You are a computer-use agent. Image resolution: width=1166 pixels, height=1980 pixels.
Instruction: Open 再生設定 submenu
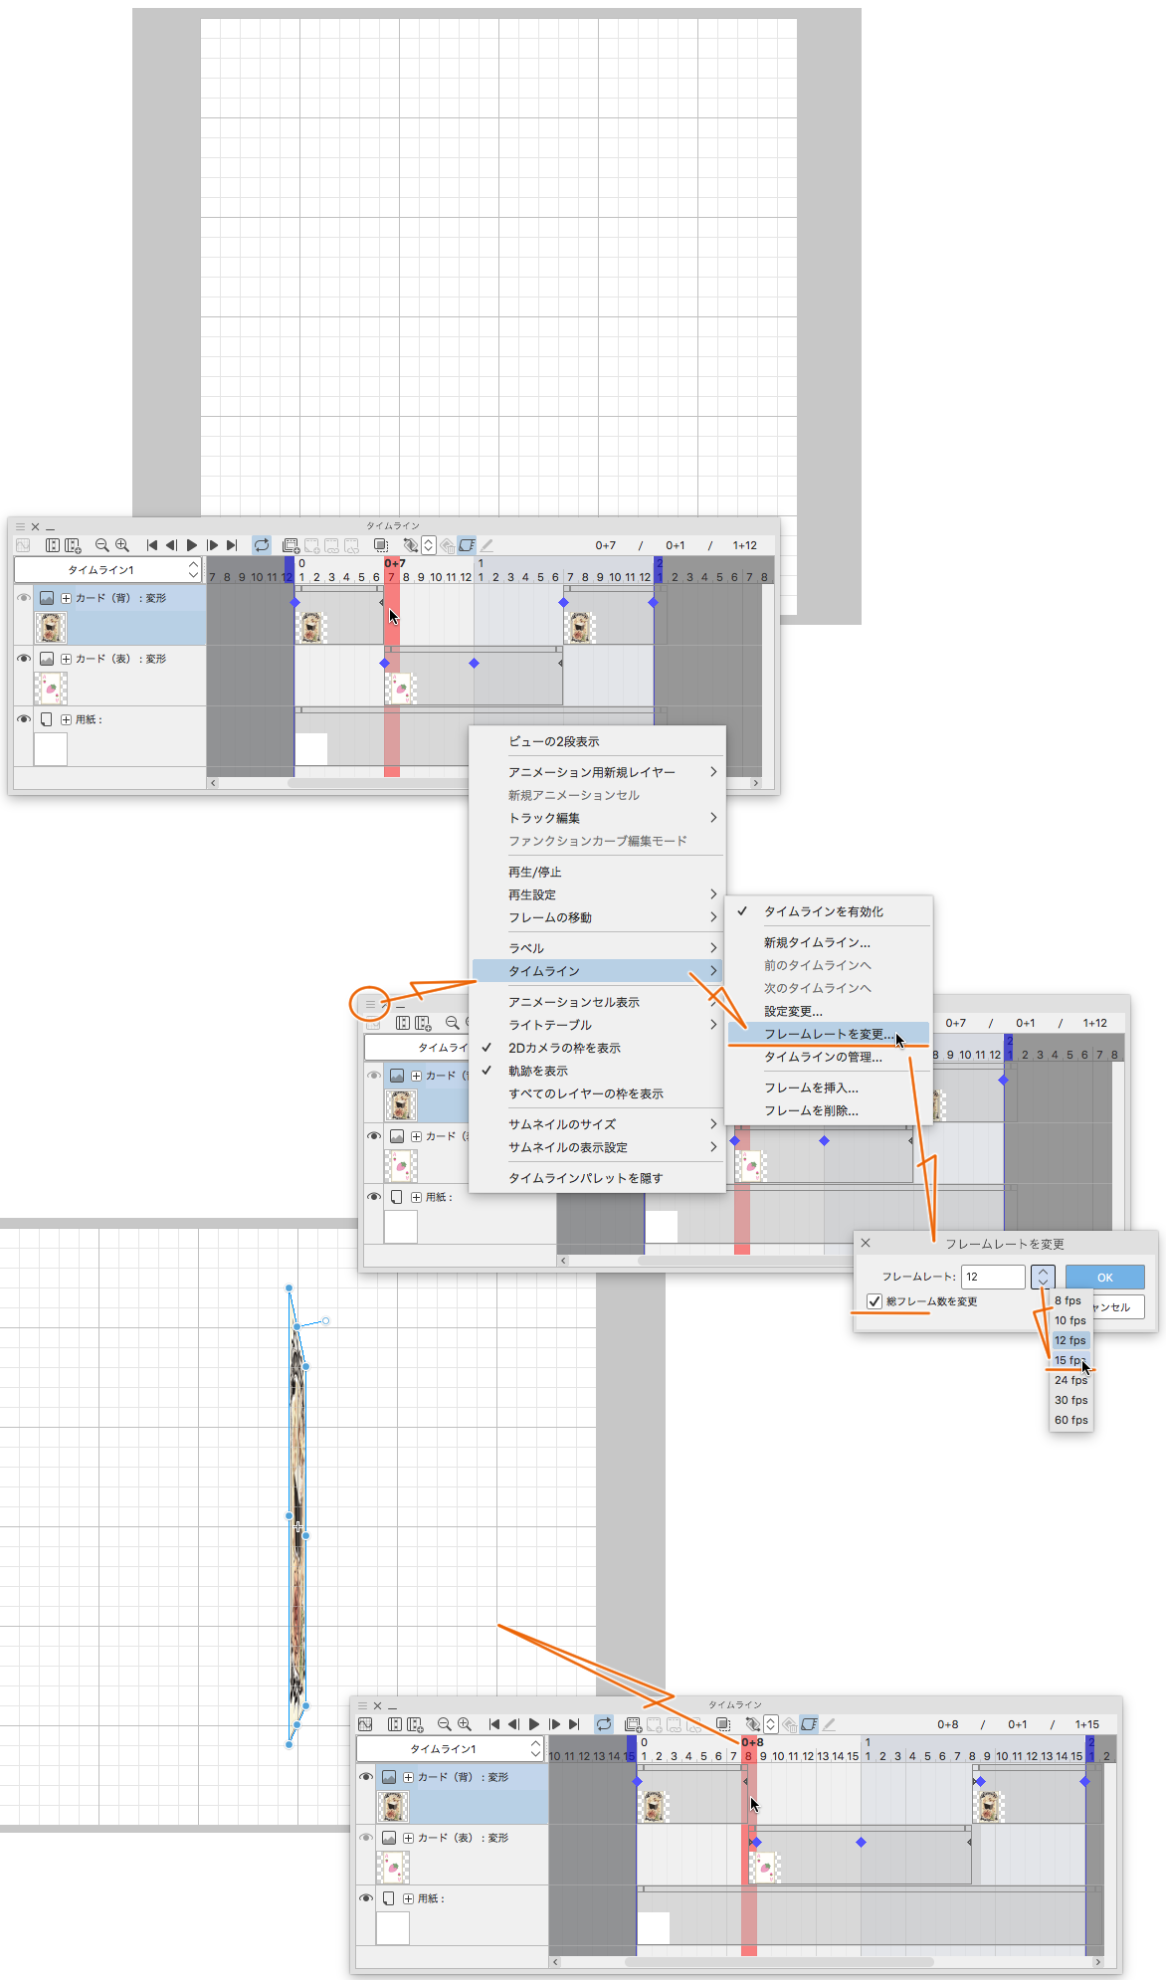[x=597, y=894]
